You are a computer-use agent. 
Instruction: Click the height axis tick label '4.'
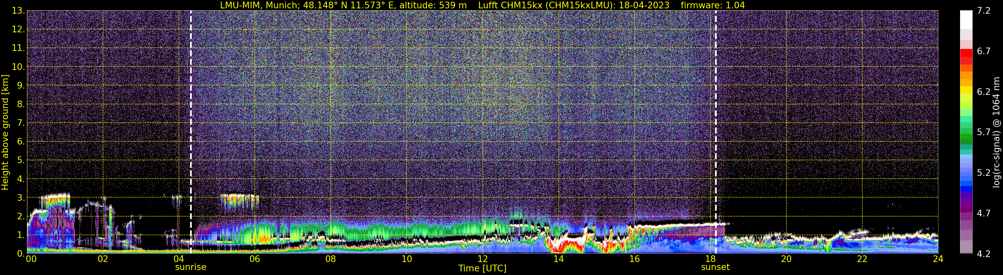pos(21,179)
